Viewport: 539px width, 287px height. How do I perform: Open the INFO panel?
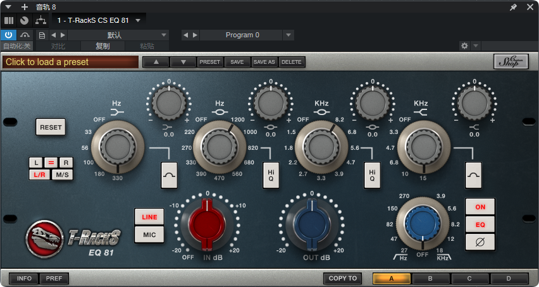click(x=24, y=278)
